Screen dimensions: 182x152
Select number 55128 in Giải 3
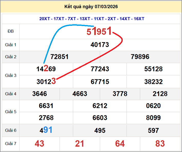[153, 69]
